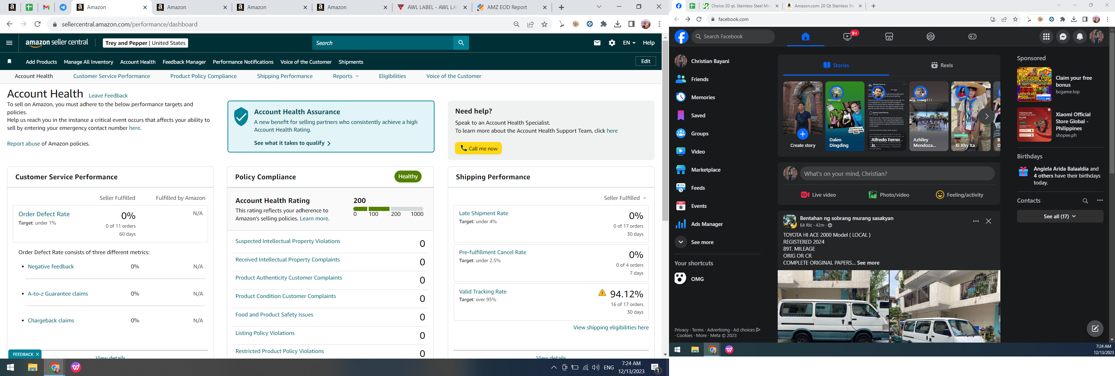The width and height of the screenshot is (1115, 376).
Task: Click the Windows volume icon in system tray
Action: [596, 367]
